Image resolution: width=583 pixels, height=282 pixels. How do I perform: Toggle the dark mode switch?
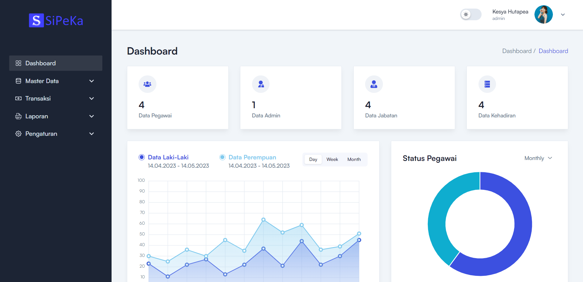click(471, 14)
